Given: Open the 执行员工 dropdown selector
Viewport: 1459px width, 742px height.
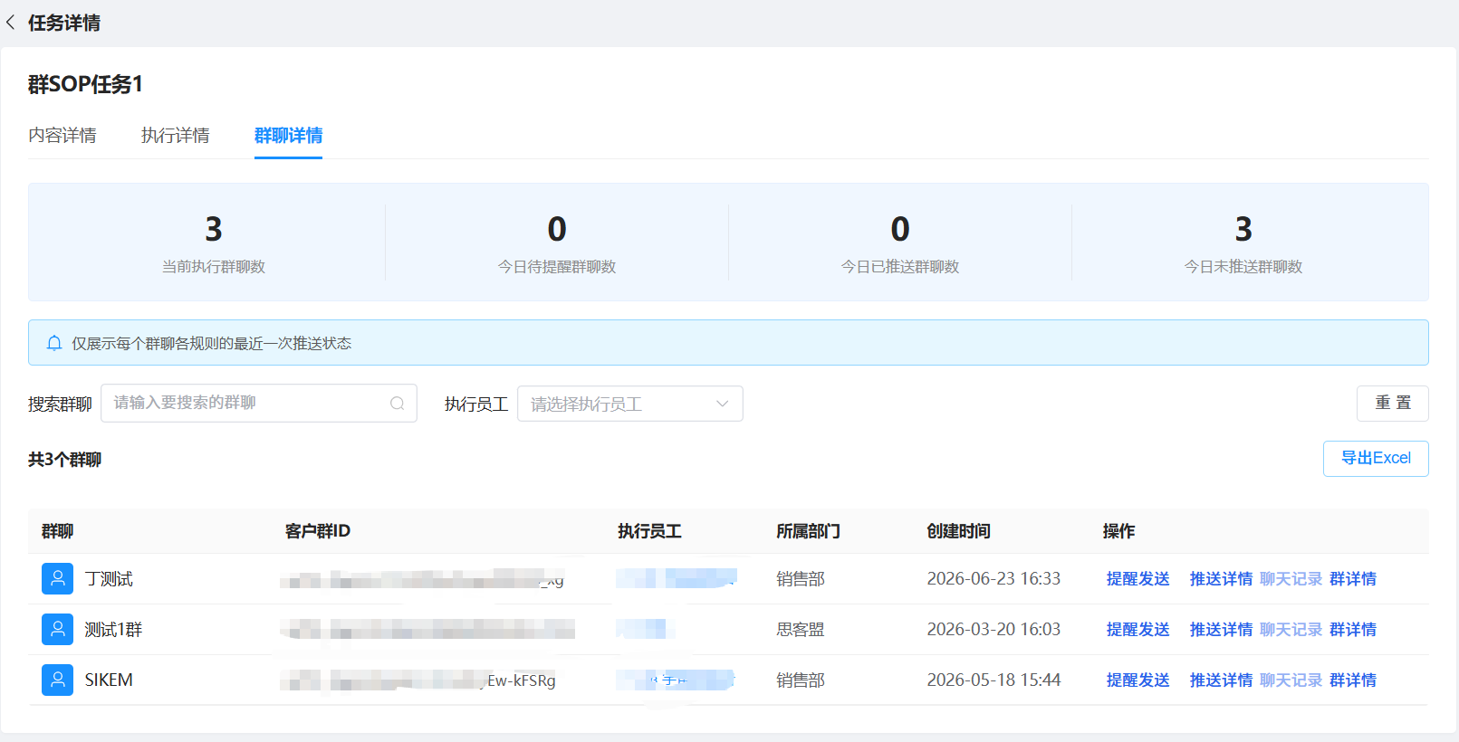Looking at the screenshot, I should point(629,404).
